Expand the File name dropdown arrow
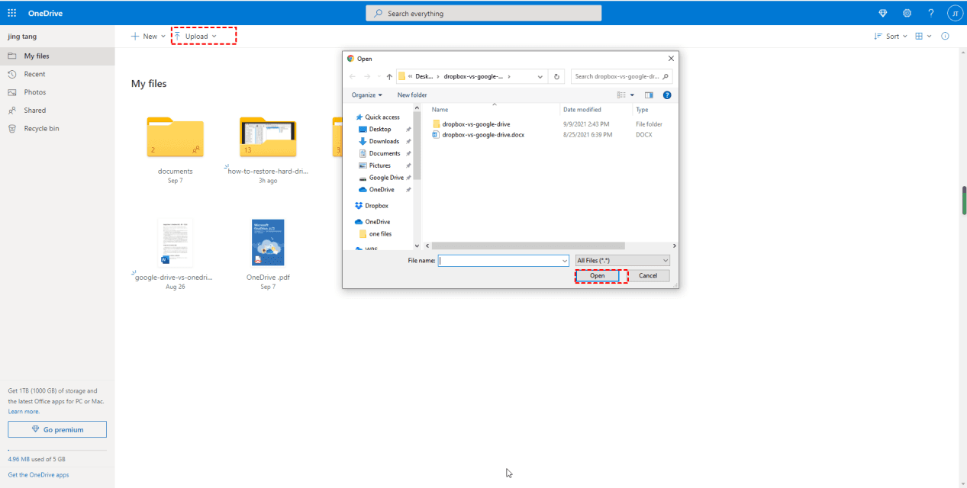The width and height of the screenshot is (967, 488). click(x=565, y=260)
